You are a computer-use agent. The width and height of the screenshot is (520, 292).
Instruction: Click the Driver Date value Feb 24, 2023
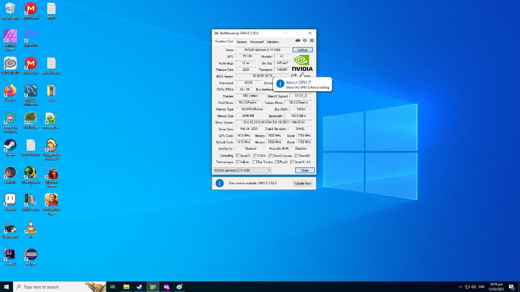[249, 129]
